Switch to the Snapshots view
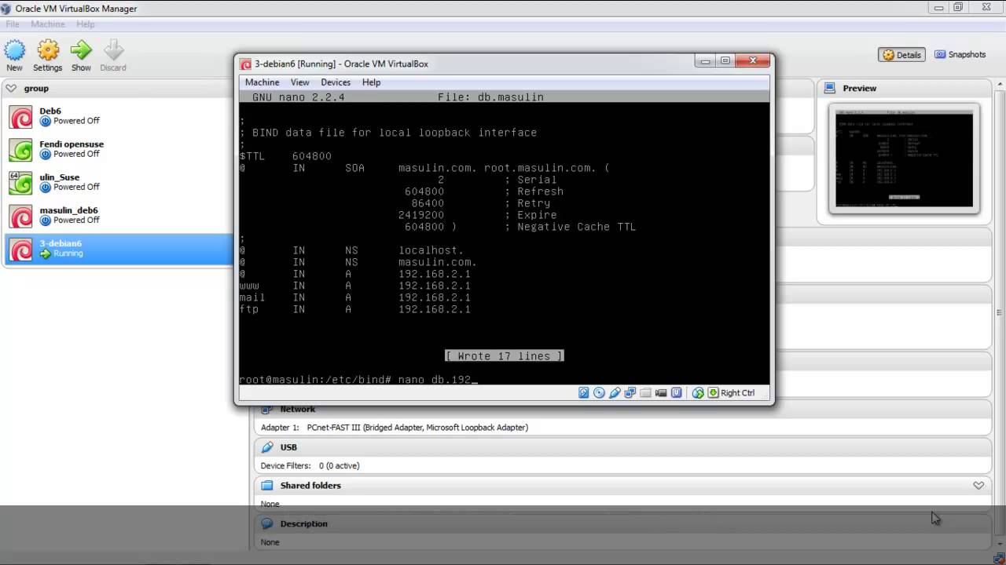 960,55
